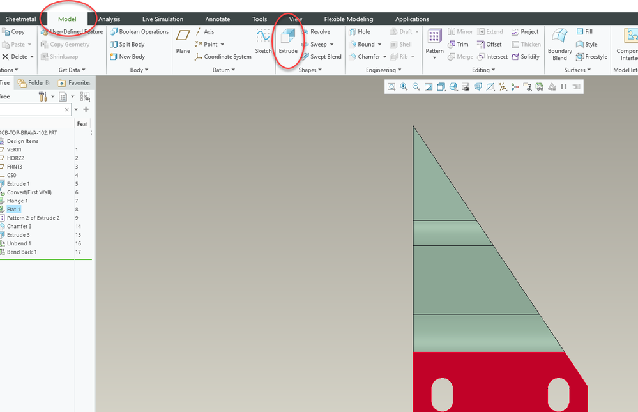Select the Chamfer tool

365,57
